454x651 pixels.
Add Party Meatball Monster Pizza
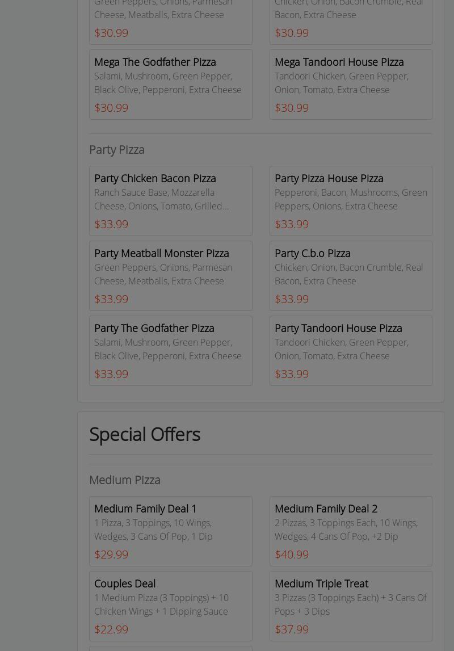[161, 253]
